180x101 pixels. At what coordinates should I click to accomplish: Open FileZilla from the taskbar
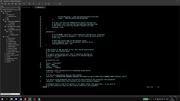click(x=25, y=99)
